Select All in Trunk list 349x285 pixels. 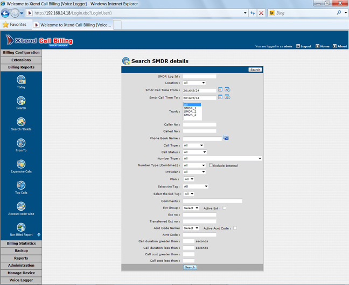coord(192,105)
